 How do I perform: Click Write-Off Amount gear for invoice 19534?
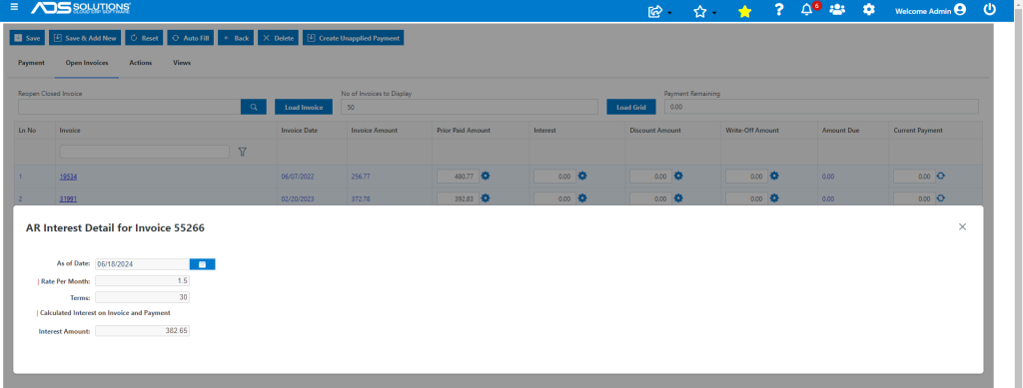774,176
